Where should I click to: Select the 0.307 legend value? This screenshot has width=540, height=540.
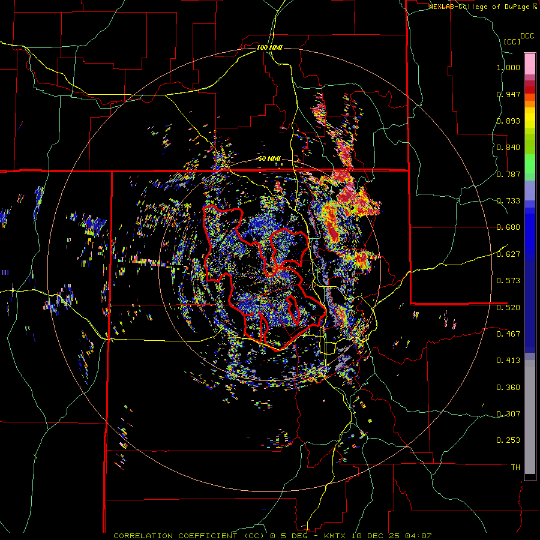[x=508, y=414]
